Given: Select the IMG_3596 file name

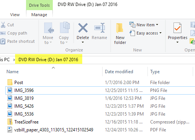Looking at the screenshot, I should pos(24,90).
